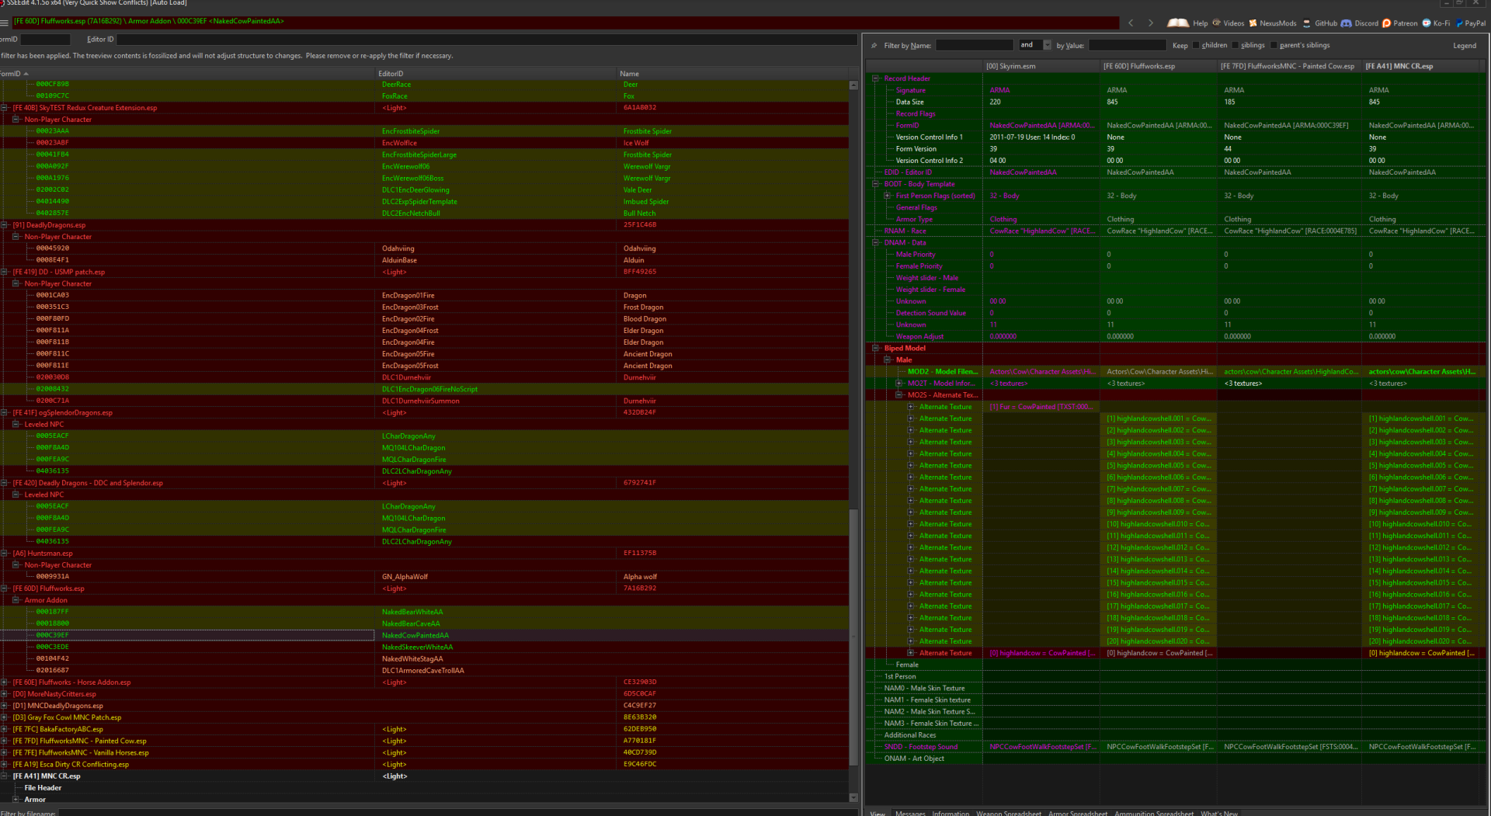Collapse the DeadlyDragons.esp plugin node

coord(5,225)
